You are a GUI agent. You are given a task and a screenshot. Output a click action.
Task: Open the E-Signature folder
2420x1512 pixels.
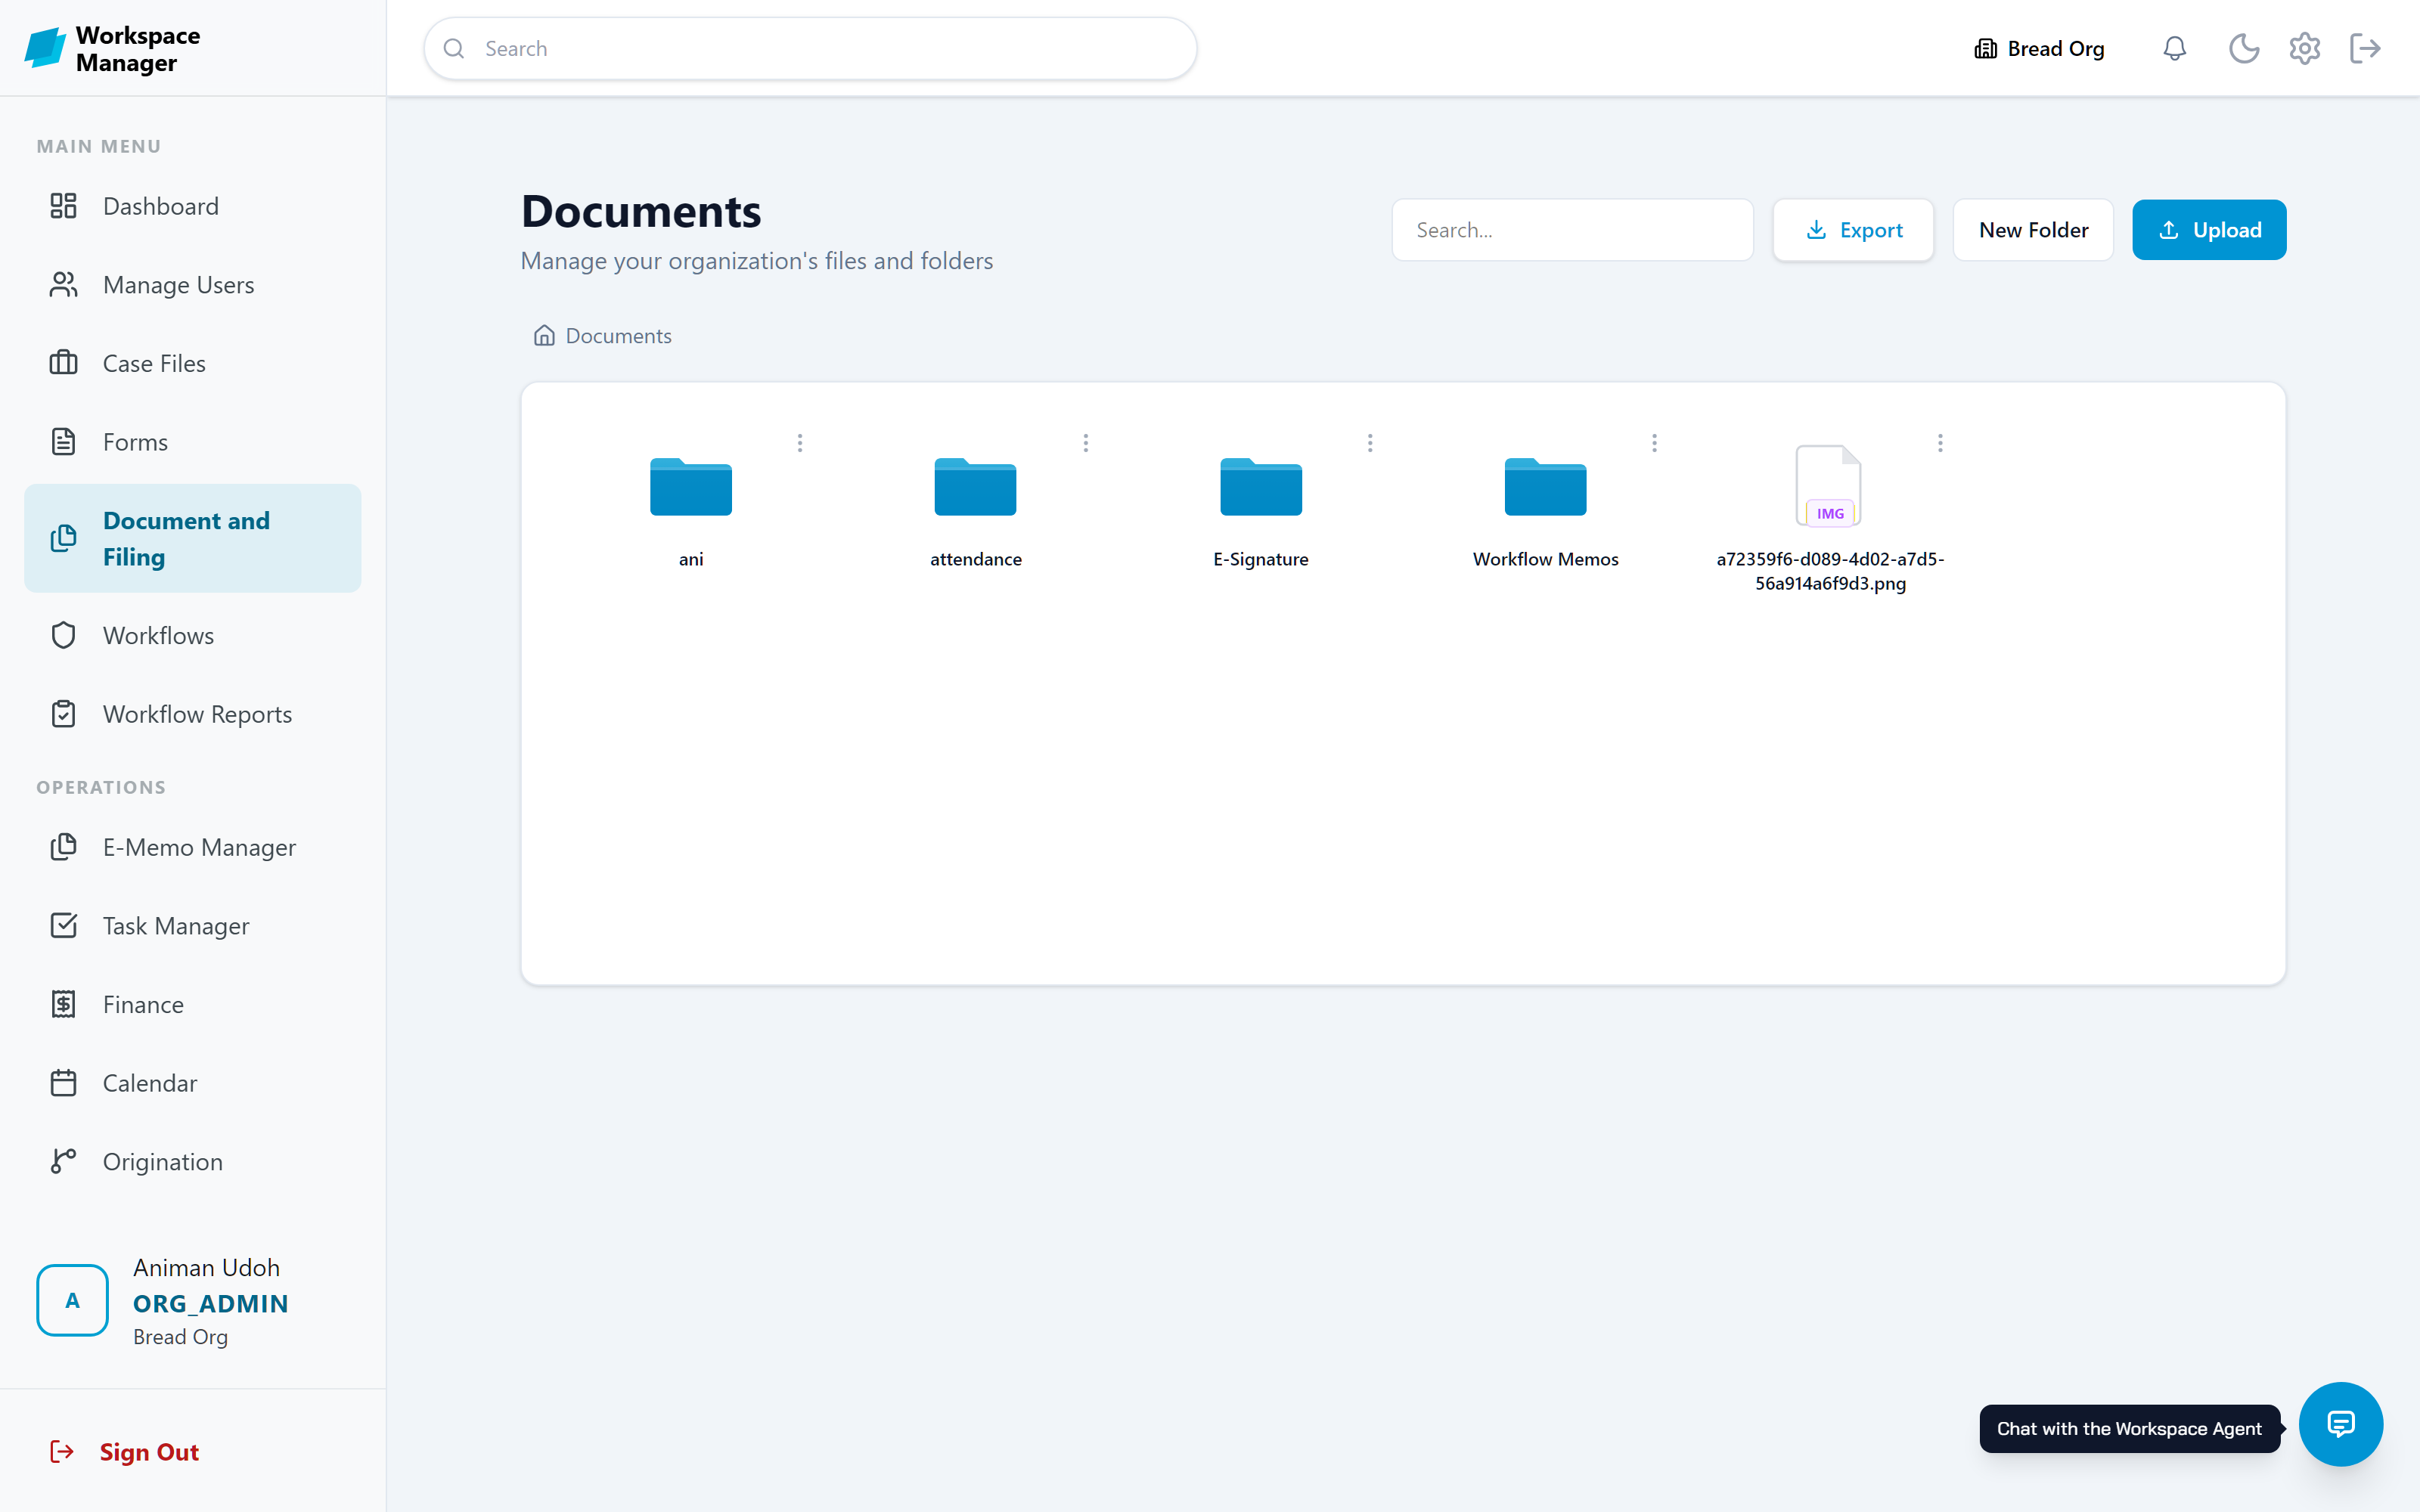pos(1261,487)
